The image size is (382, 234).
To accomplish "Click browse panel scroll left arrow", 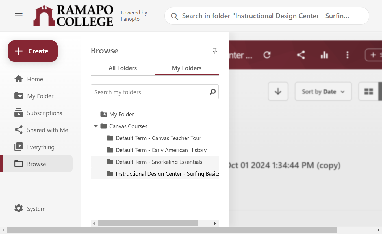I will pyautogui.click(x=94, y=224).
